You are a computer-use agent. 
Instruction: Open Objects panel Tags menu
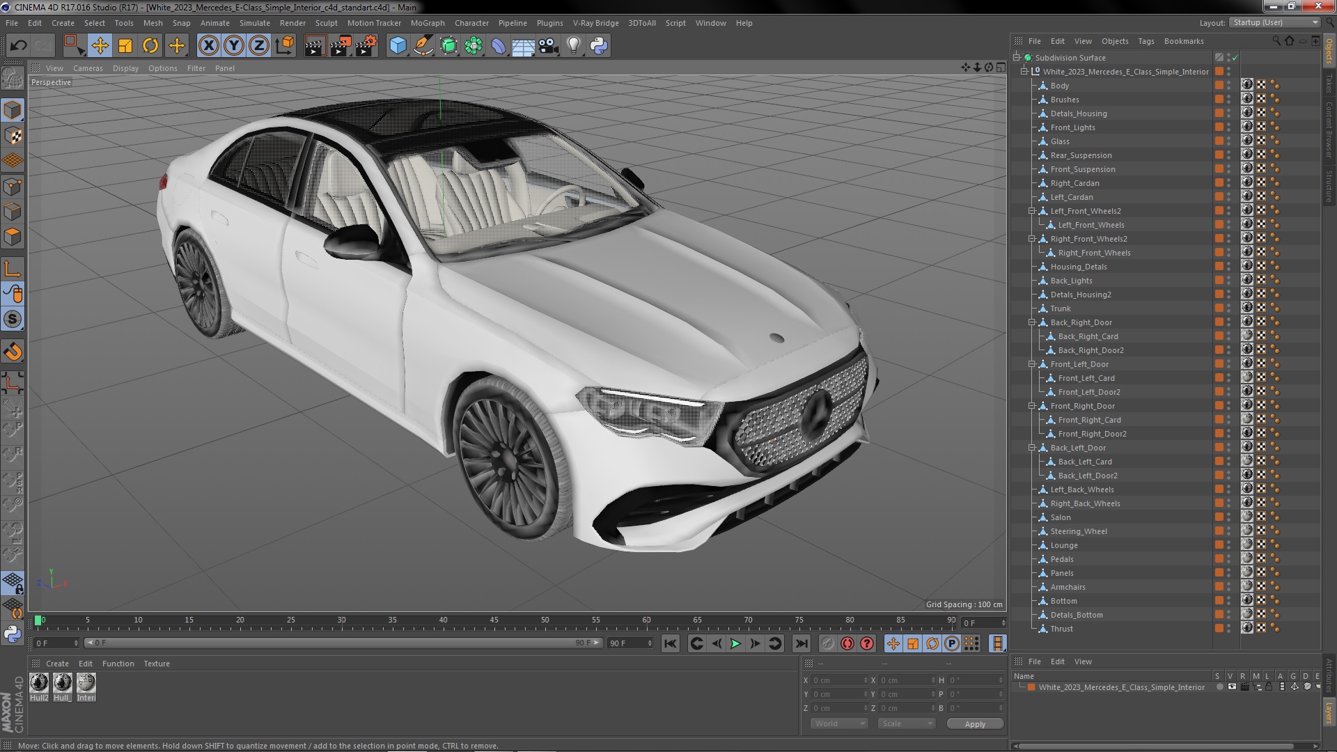1146,41
